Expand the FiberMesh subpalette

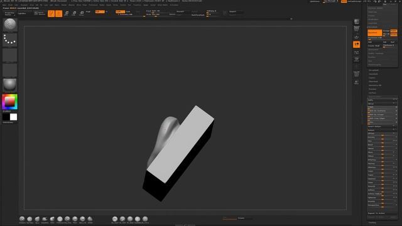(373, 82)
